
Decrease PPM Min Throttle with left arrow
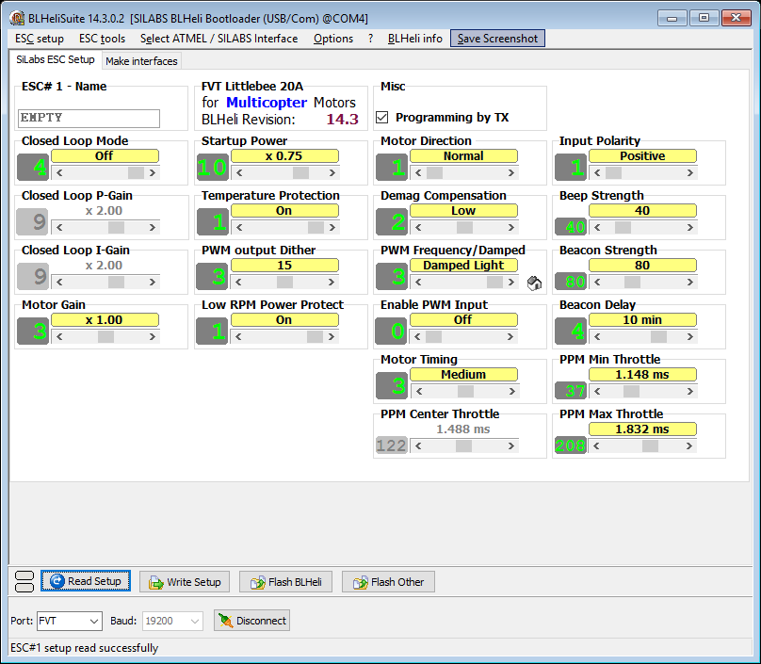tap(597, 391)
